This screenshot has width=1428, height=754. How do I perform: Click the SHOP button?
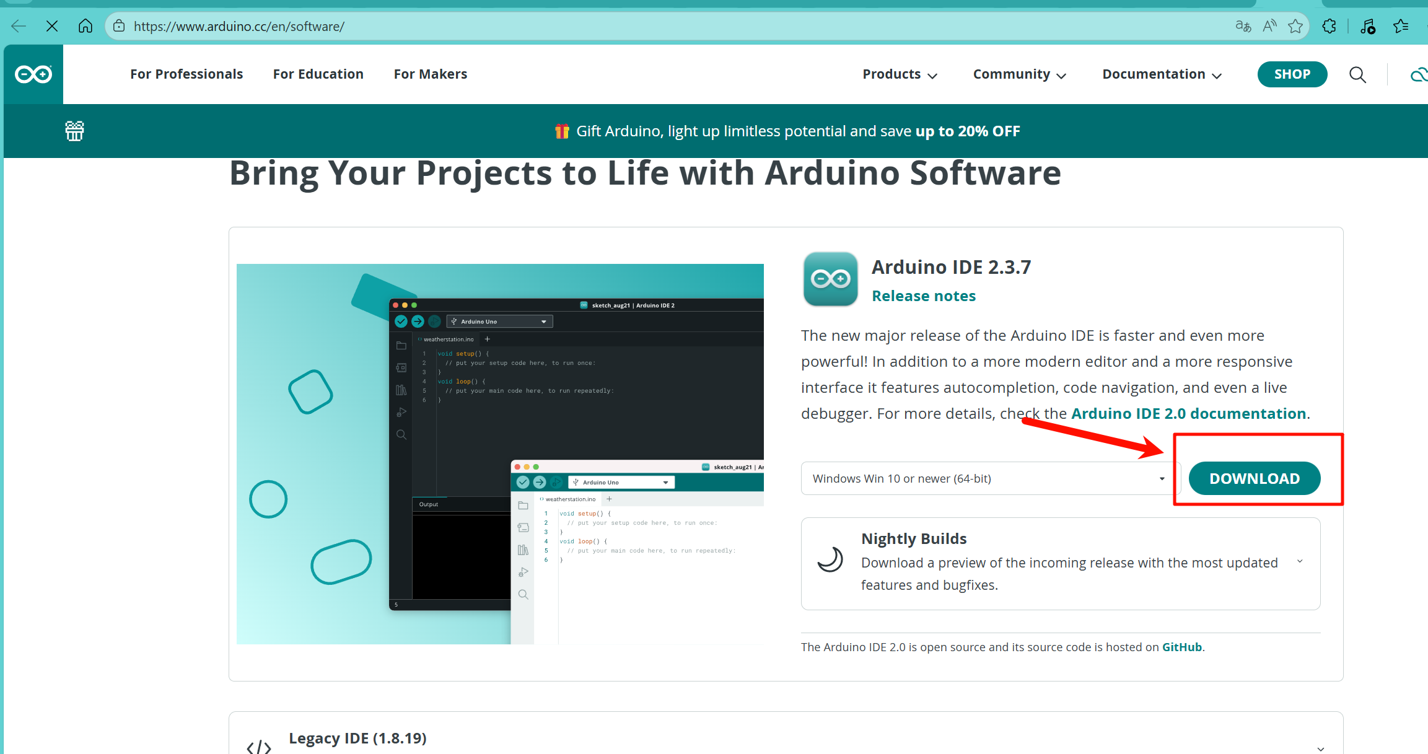click(1292, 74)
